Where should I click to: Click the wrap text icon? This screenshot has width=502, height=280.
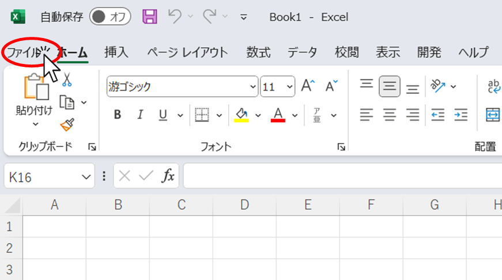pyautogui.click(x=494, y=86)
